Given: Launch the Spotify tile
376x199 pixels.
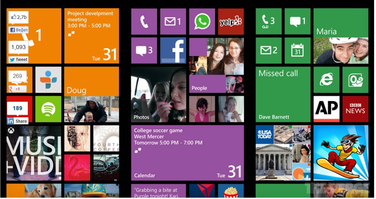Looking at the screenshot, I should 48,109.
